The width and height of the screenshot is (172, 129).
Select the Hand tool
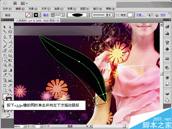4,90
